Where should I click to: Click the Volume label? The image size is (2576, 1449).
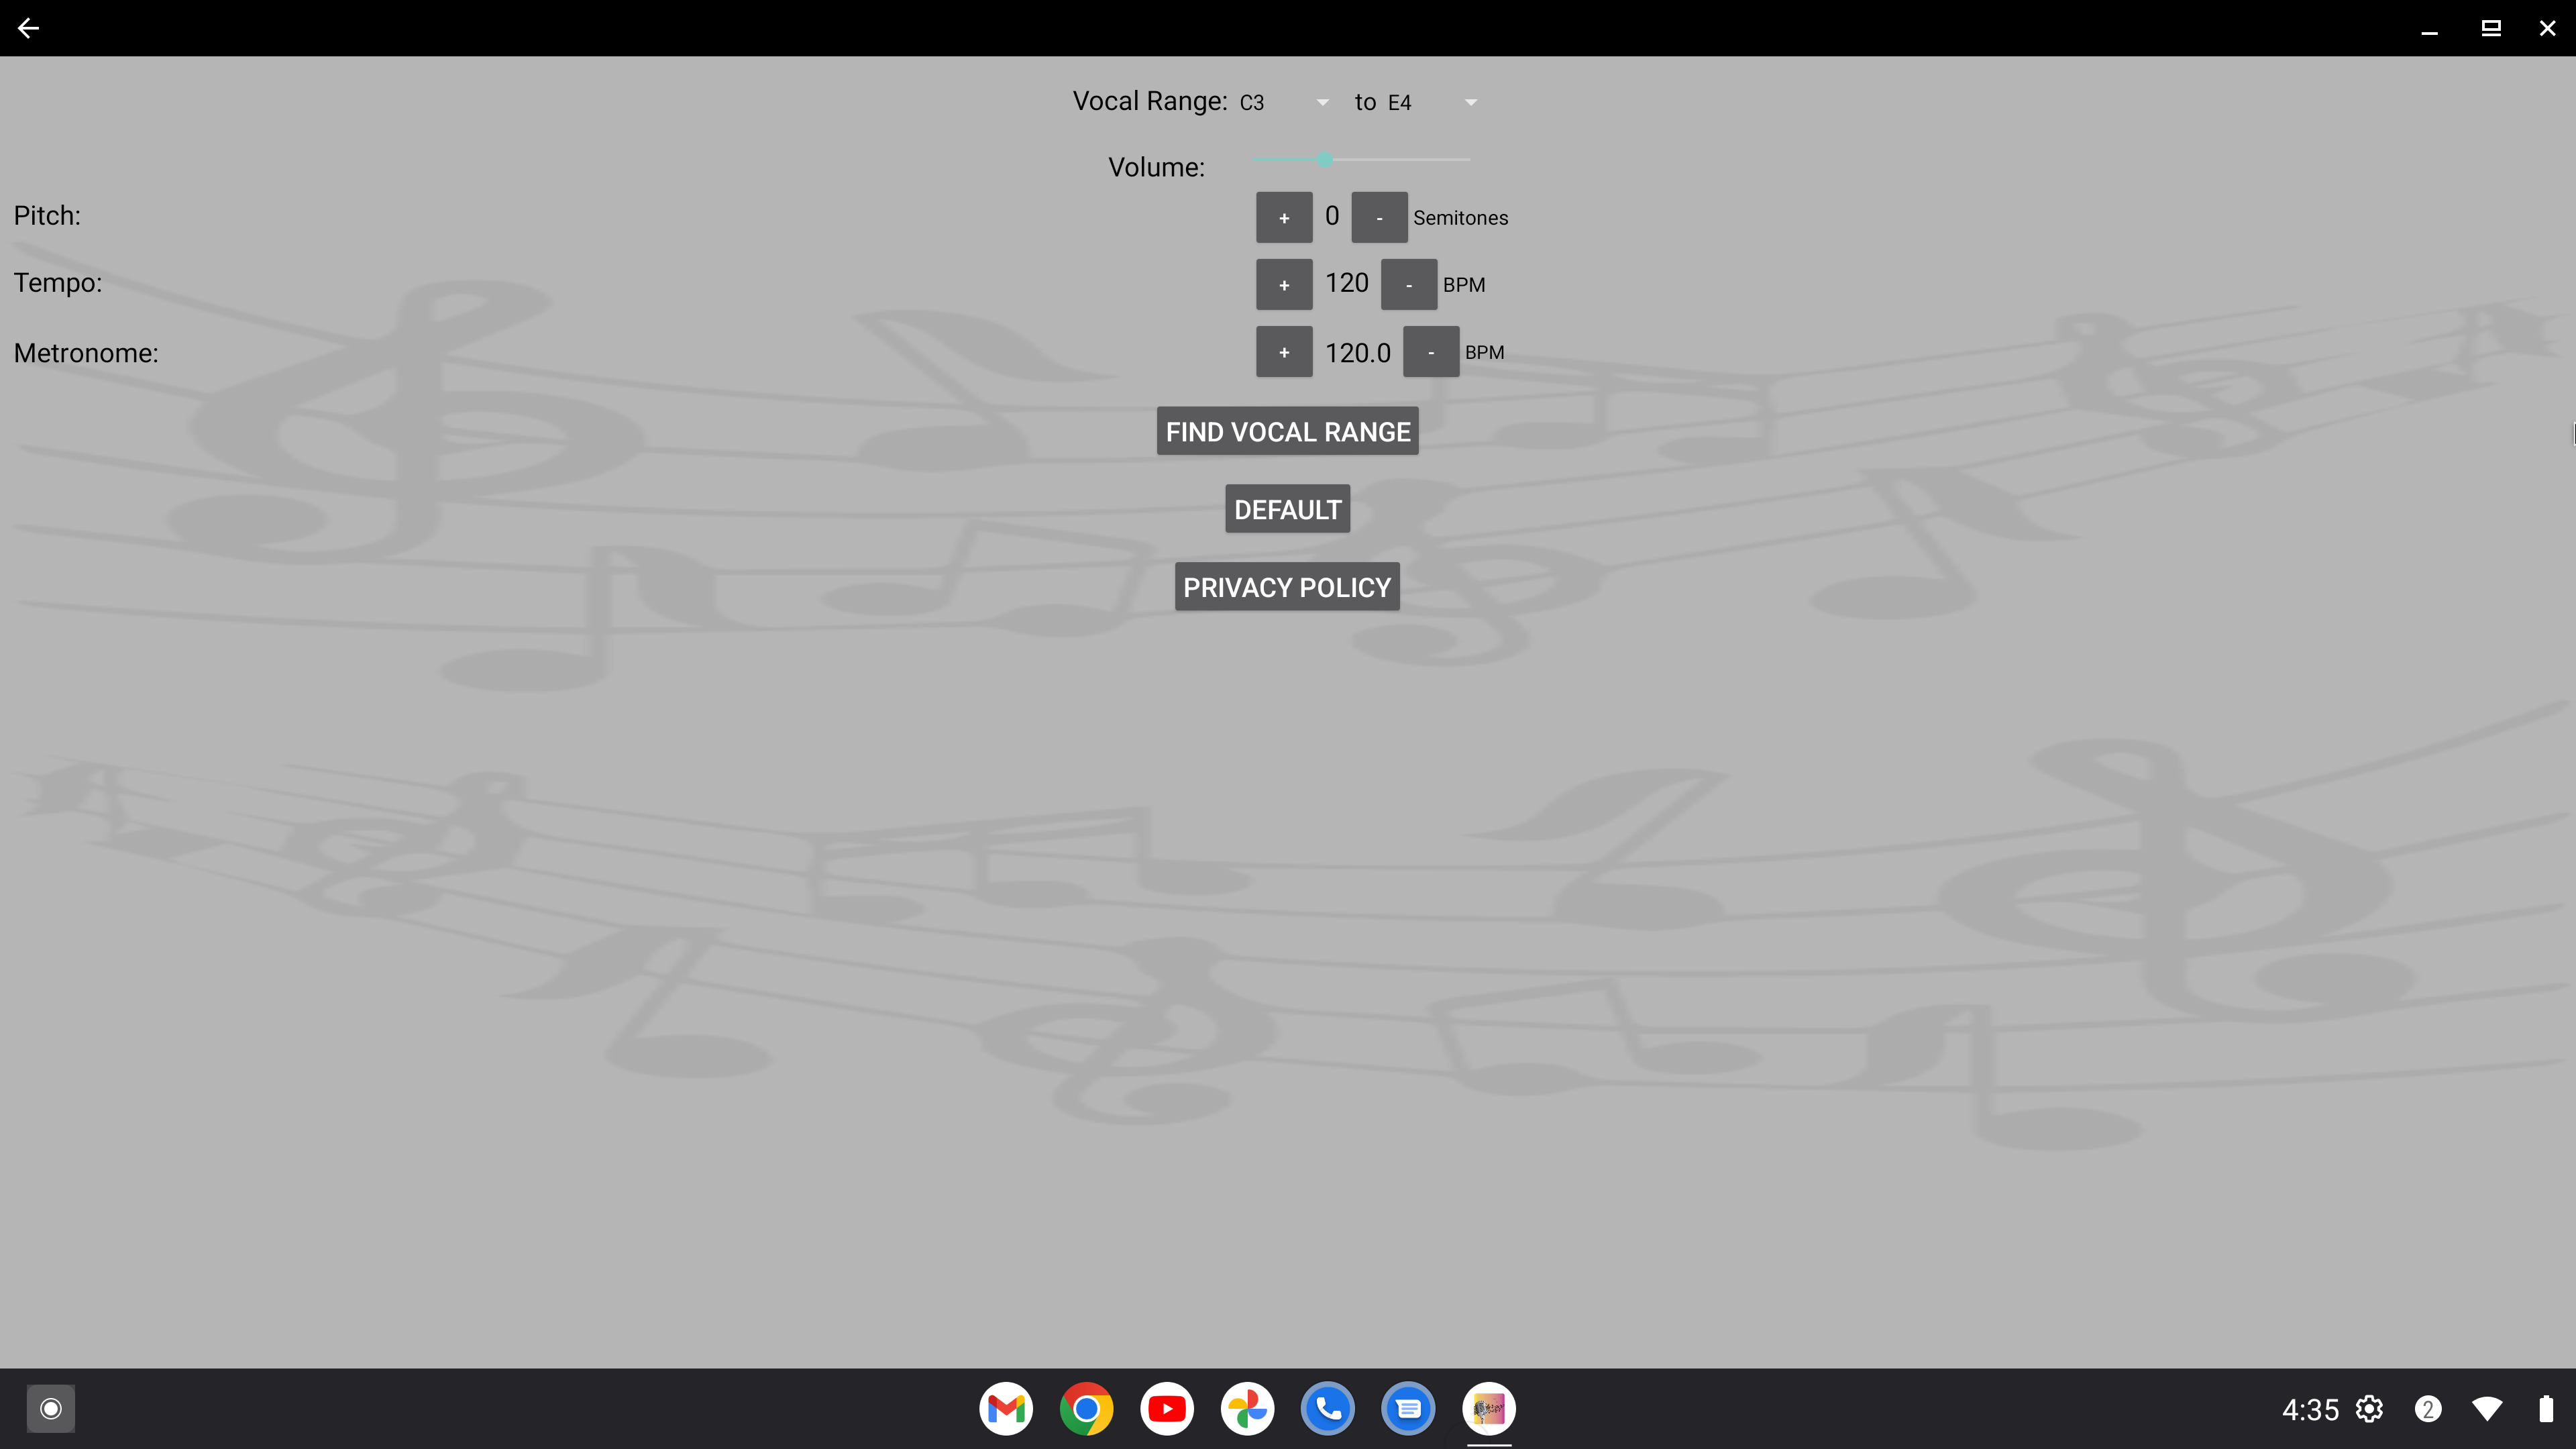(1156, 167)
